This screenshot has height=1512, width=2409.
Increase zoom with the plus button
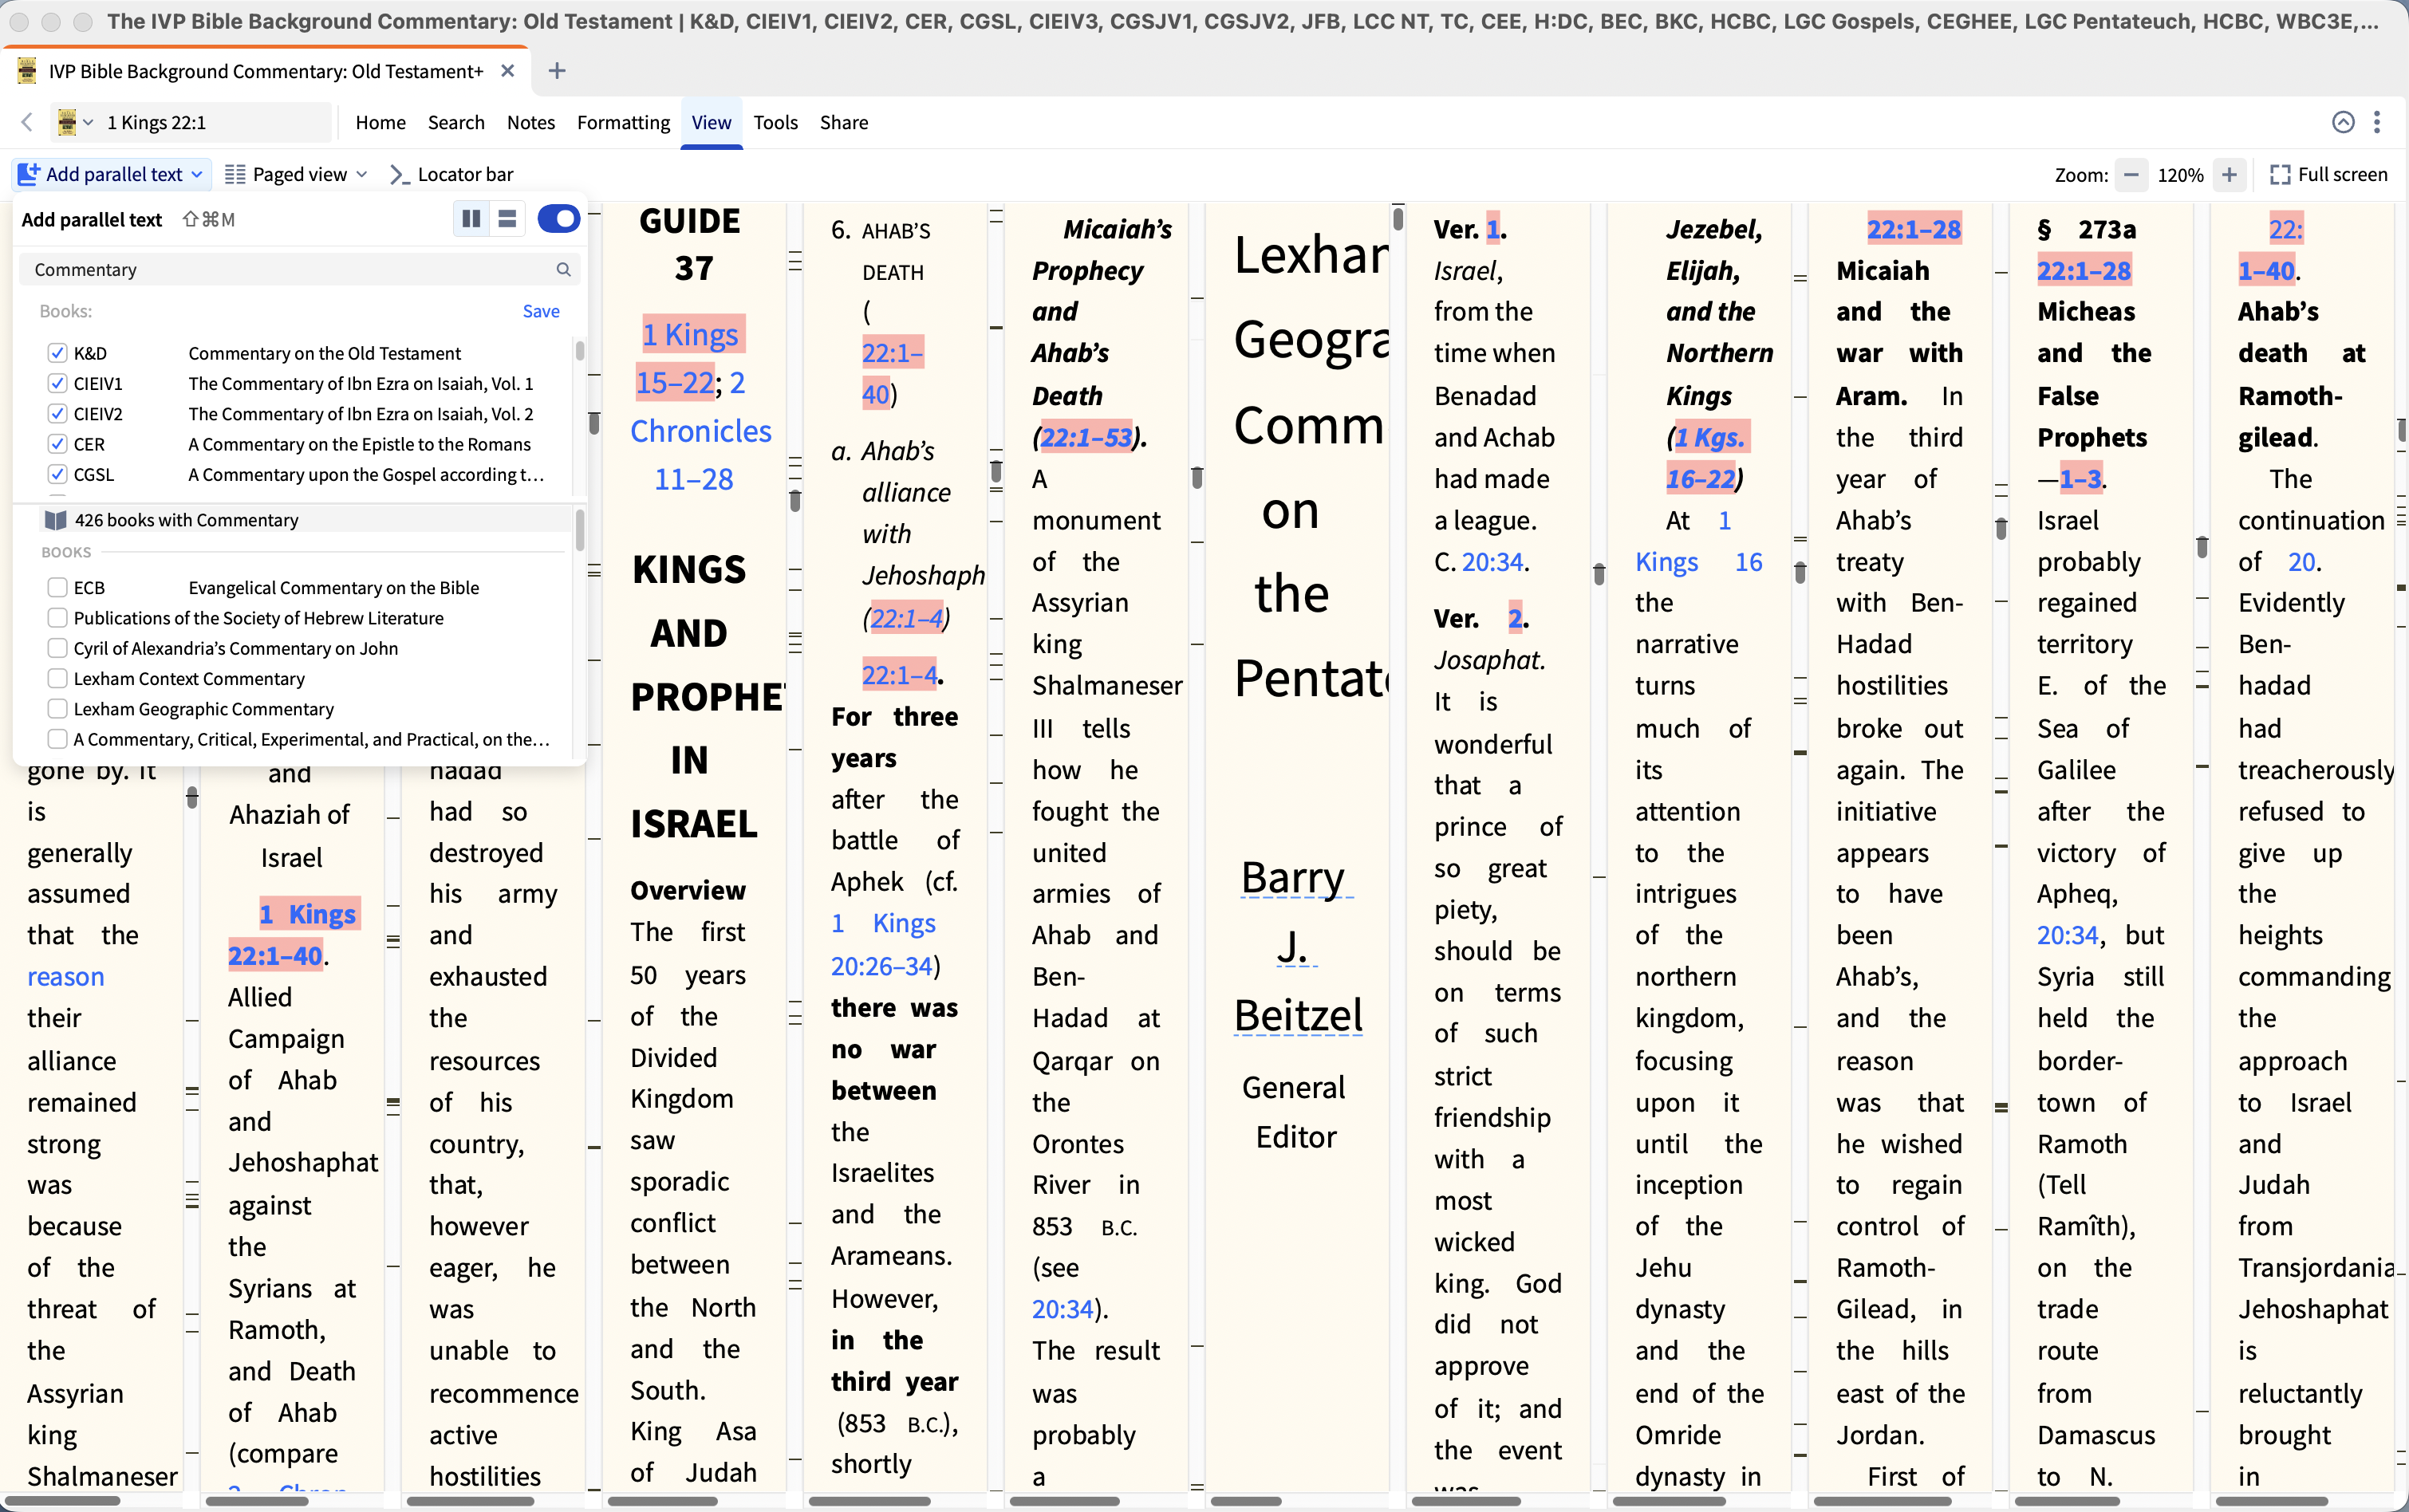pos(2229,174)
